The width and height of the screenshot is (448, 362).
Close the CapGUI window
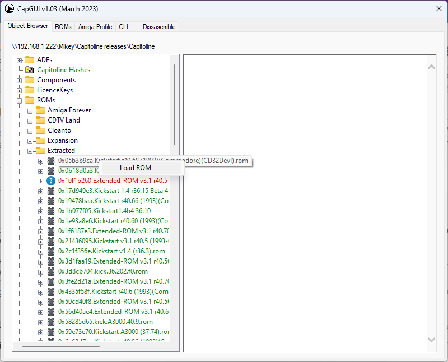pos(439,8)
